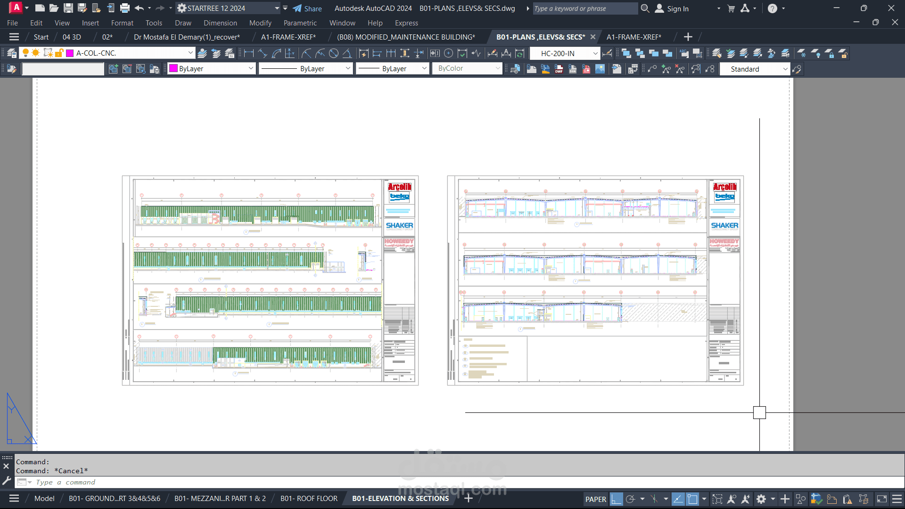Viewport: 905px width, 509px height.
Task: Toggle PAPER space button
Action: [x=595, y=499]
